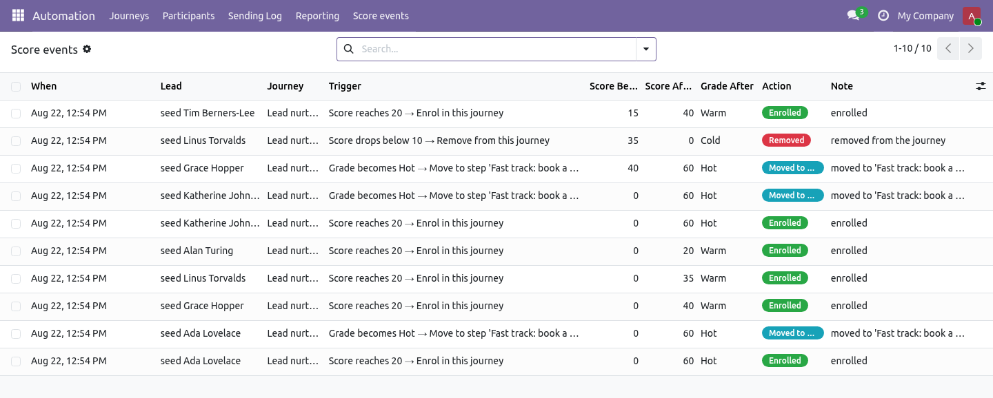
Task: Click the Score After value 20
Action: coord(688,251)
